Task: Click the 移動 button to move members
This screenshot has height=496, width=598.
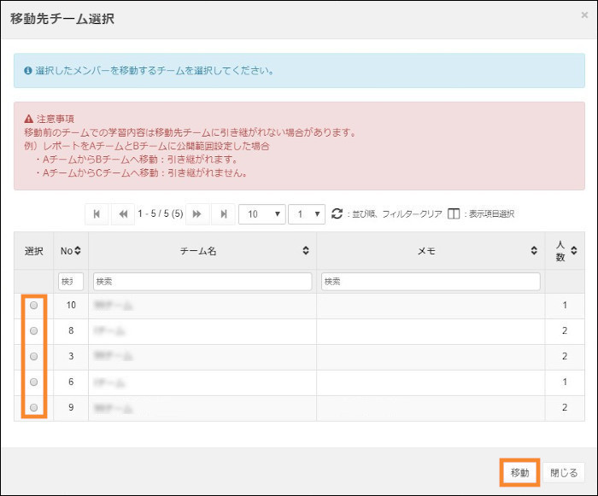Action: (519, 472)
